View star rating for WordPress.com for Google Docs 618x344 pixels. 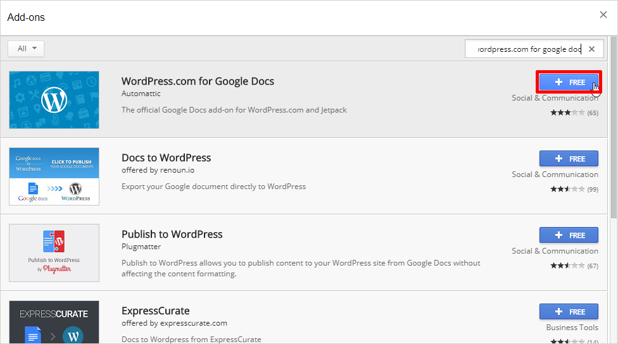[567, 113]
